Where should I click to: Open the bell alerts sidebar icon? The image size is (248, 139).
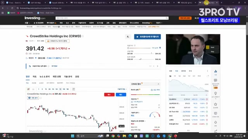coord(215,122)
